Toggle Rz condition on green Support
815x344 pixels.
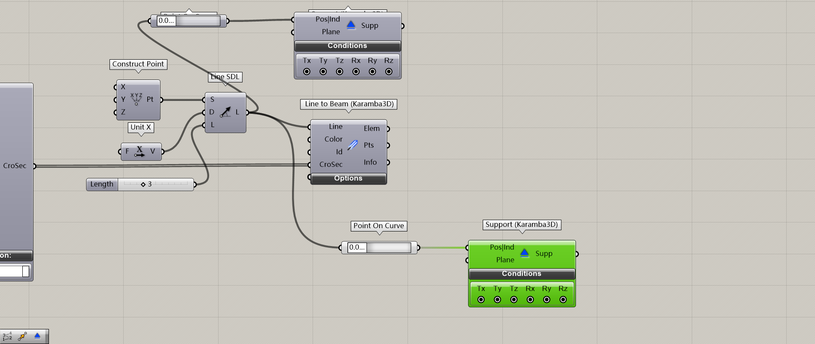(x=563, y=300)
